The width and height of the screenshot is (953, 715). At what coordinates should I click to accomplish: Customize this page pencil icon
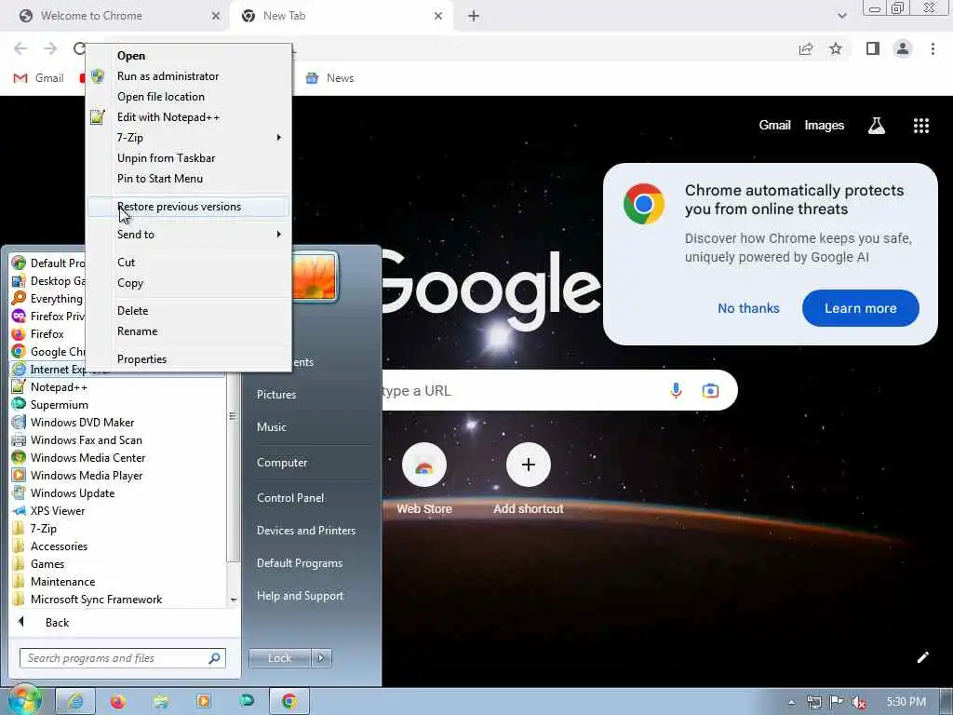coord(922,657)
